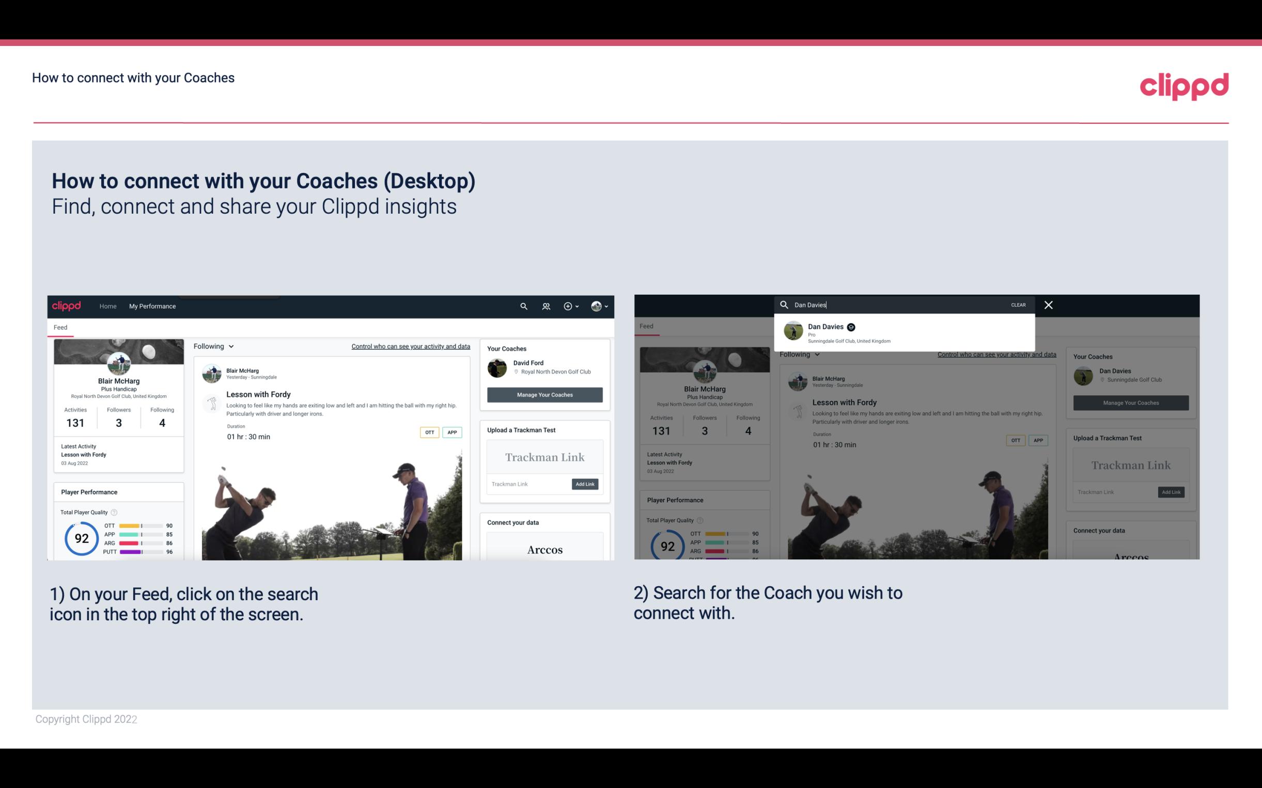The width and height of the screenshot is (1262, 788).
Task: Click the Feed tab label
Action: coord(61,327)
